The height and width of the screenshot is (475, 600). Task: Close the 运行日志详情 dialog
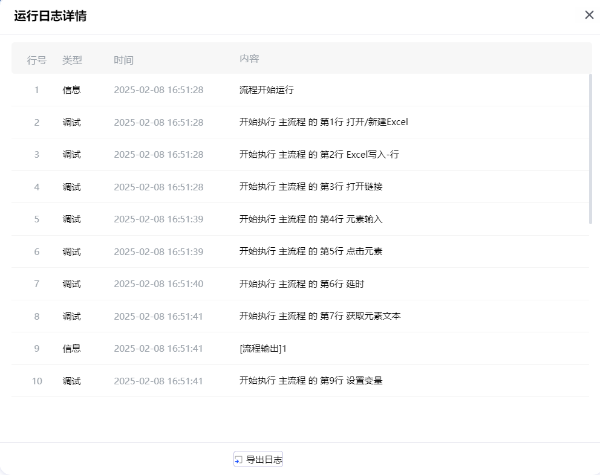(589, 15)
